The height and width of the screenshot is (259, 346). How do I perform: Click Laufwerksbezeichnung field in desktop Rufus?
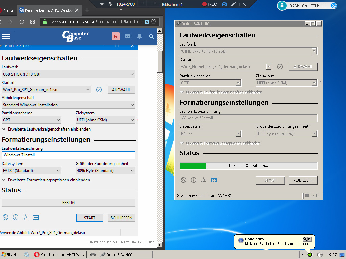tap(248, 118)
